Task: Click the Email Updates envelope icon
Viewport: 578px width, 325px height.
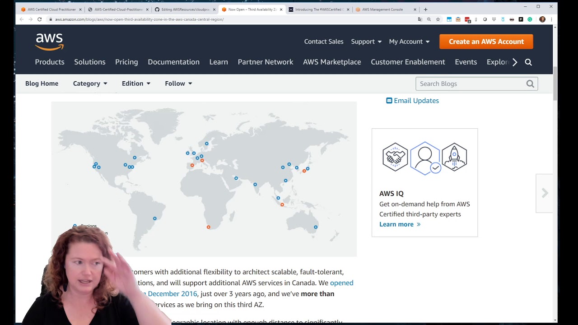Action: (x=389, y=101)
